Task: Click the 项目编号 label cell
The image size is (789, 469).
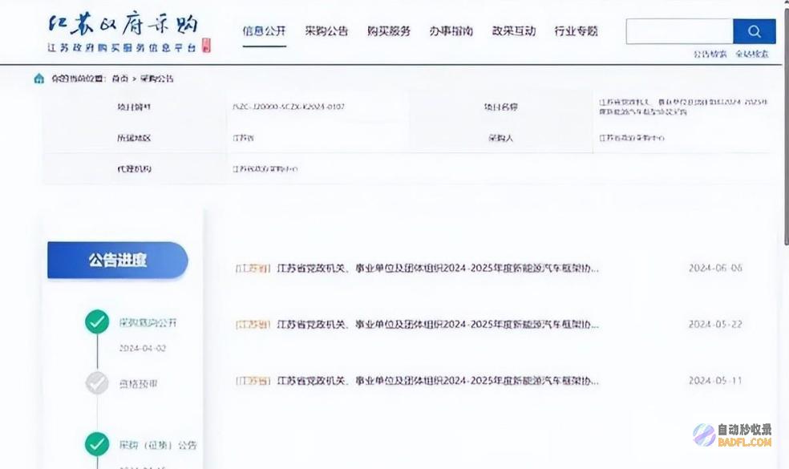Action: 134,107
